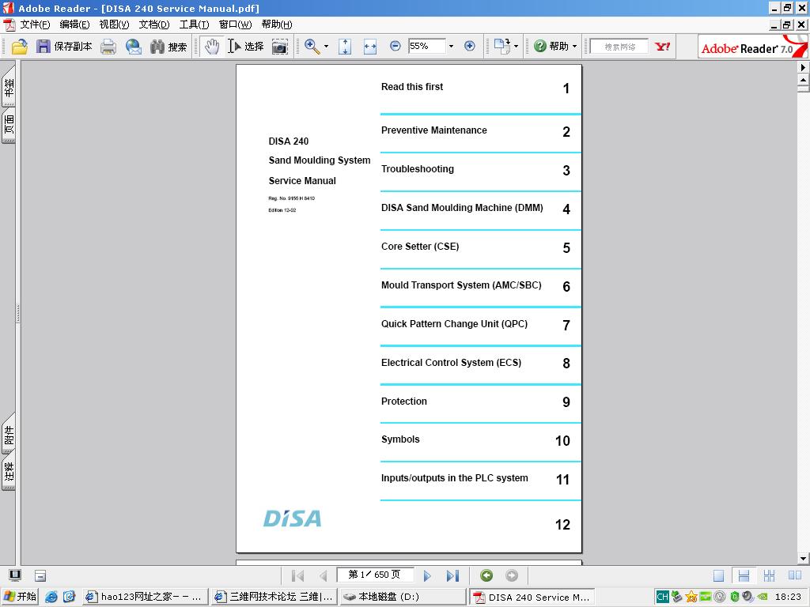Click 'Electrical Control System (ECS)' entry

451,362
